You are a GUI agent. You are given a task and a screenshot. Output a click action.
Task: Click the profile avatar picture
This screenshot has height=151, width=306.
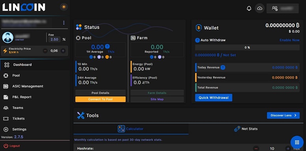point(8,37)
